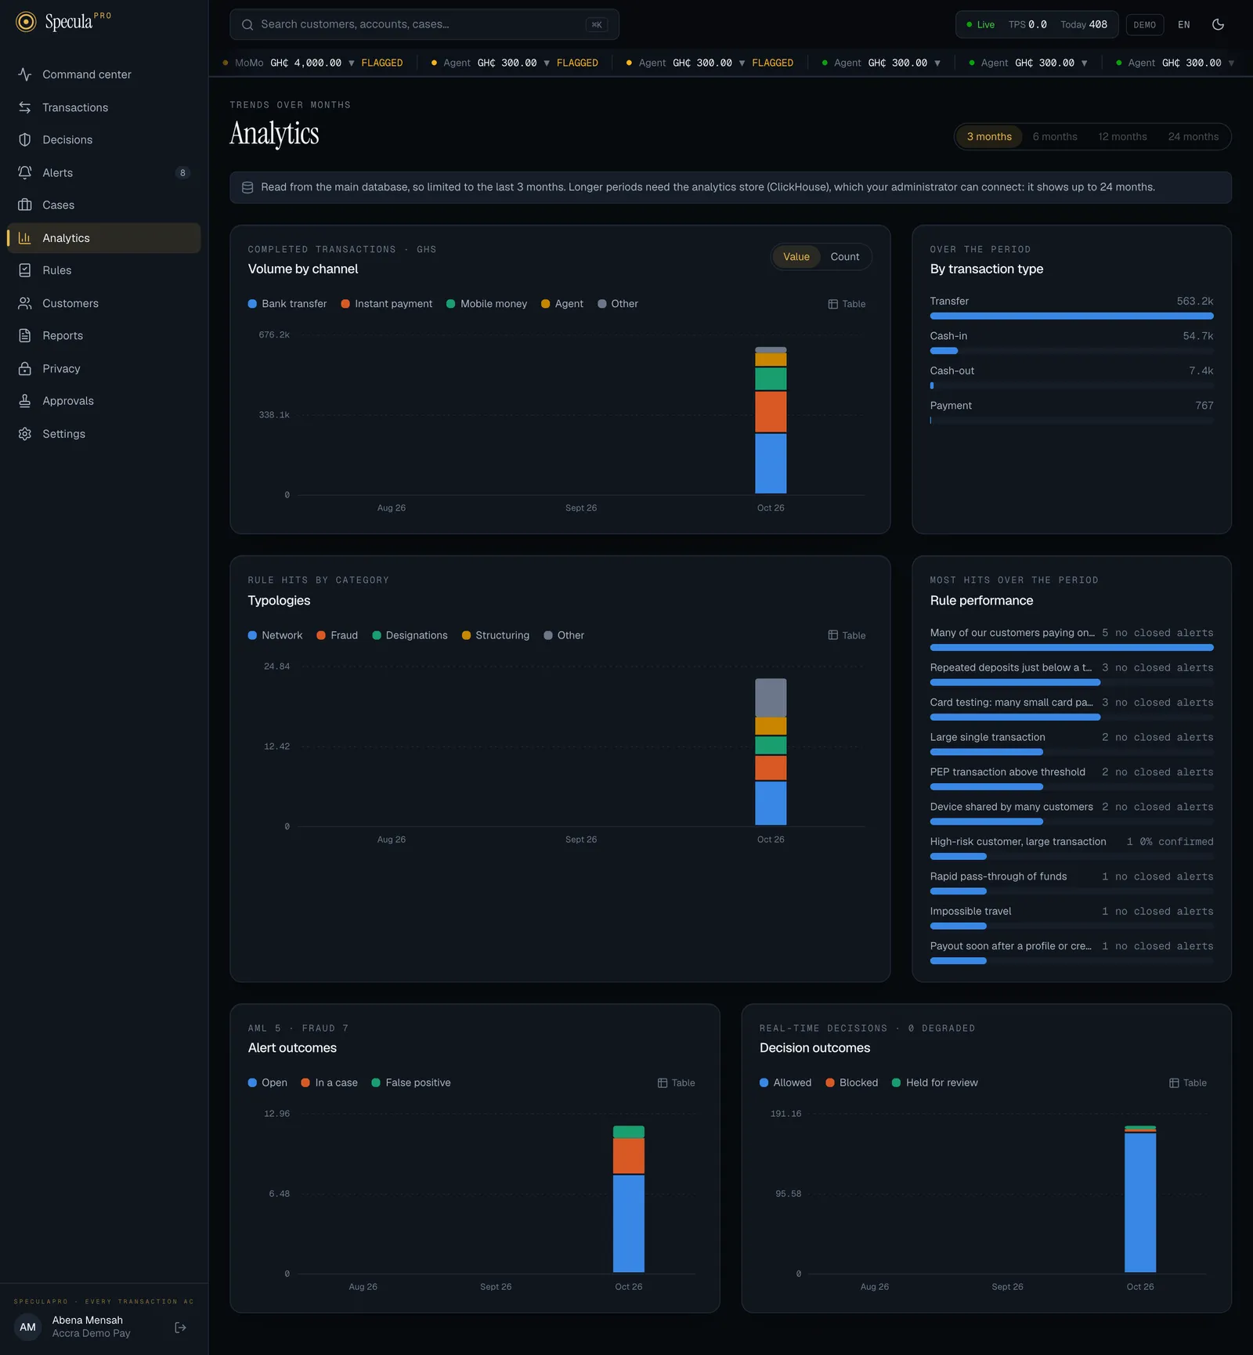Toggle the Mobile money legend series
1253x1355 pixels.
coord(486,304)
